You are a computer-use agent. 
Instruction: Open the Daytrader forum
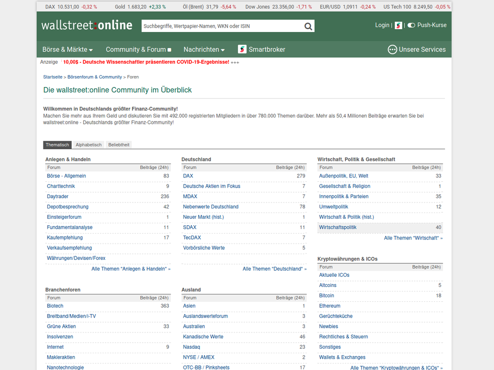57,197
